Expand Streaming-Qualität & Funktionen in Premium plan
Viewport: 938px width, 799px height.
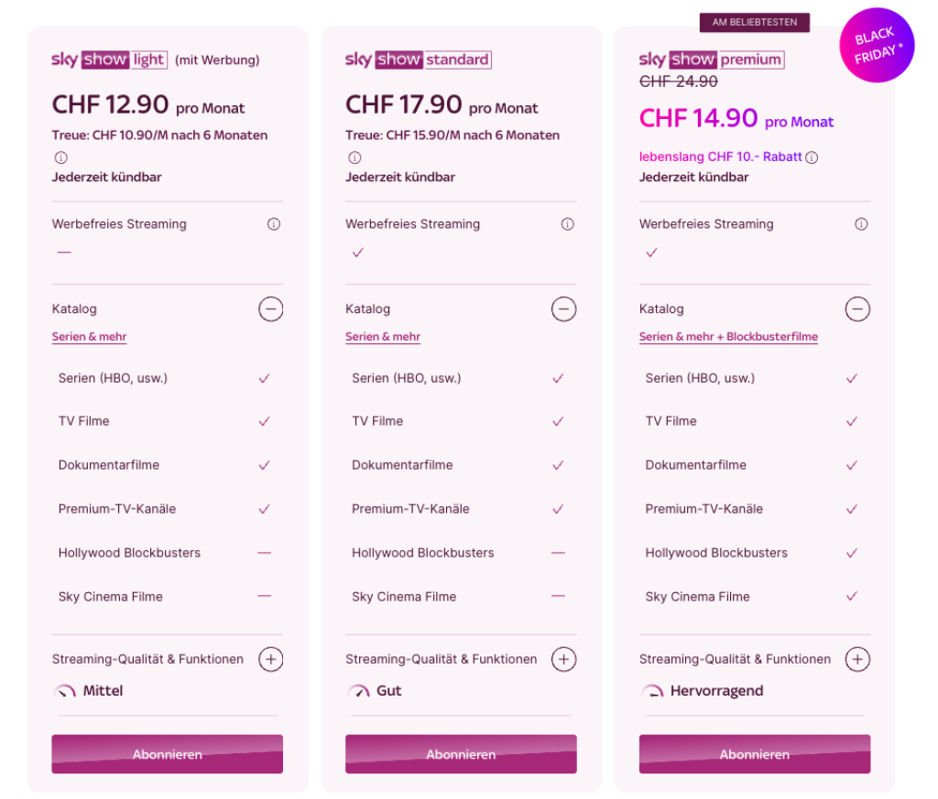pyautogui.click(x=857, y=659)
